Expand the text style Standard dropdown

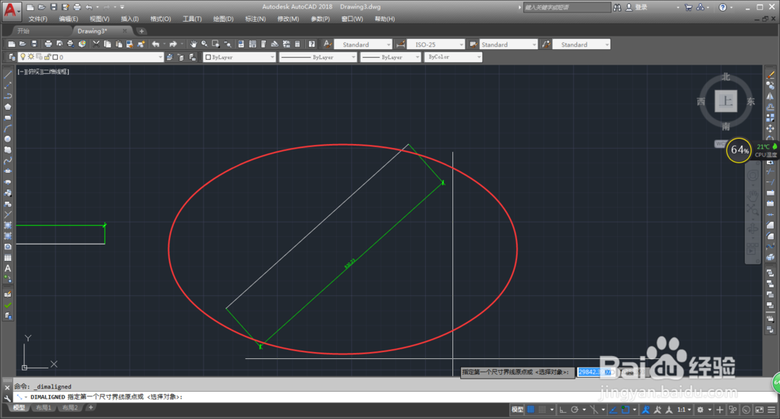(388, 44)
